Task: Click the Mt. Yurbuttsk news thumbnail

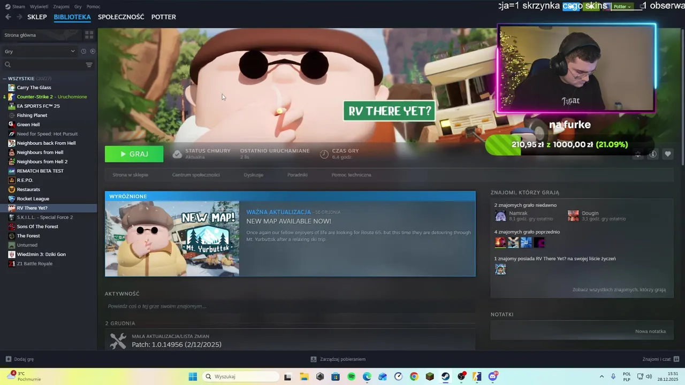Action: pos(172,239)
